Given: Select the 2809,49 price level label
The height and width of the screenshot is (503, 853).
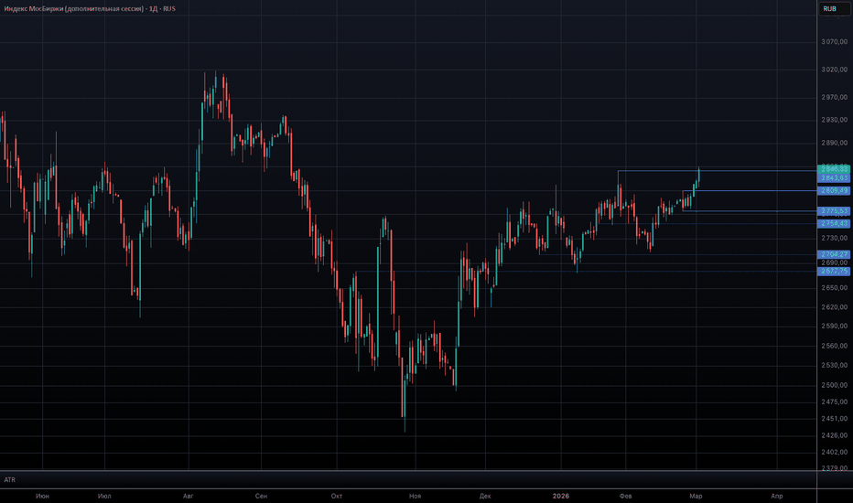Looking at the screenshot, I should tap(834, 191).
